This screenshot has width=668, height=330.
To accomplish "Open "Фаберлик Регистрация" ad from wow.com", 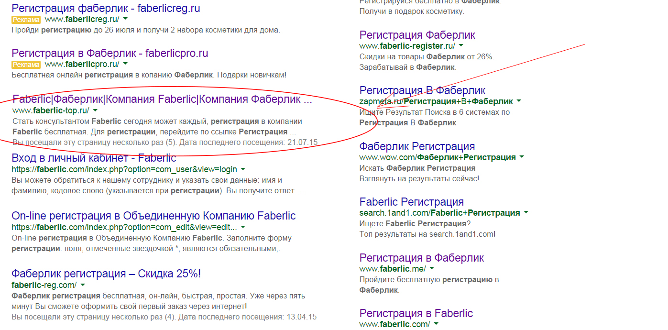I will [417, 146].
